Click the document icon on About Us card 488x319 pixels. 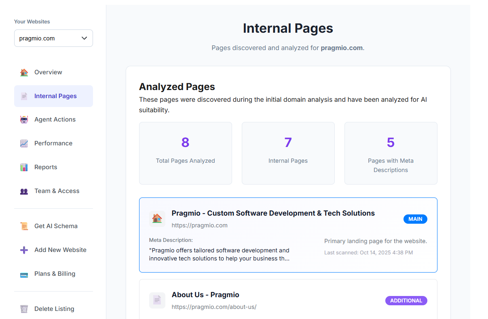pos(157,300)
